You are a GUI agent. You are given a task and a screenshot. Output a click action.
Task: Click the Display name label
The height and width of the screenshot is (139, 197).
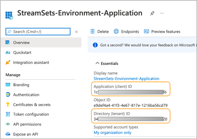[x=106, y=73]
